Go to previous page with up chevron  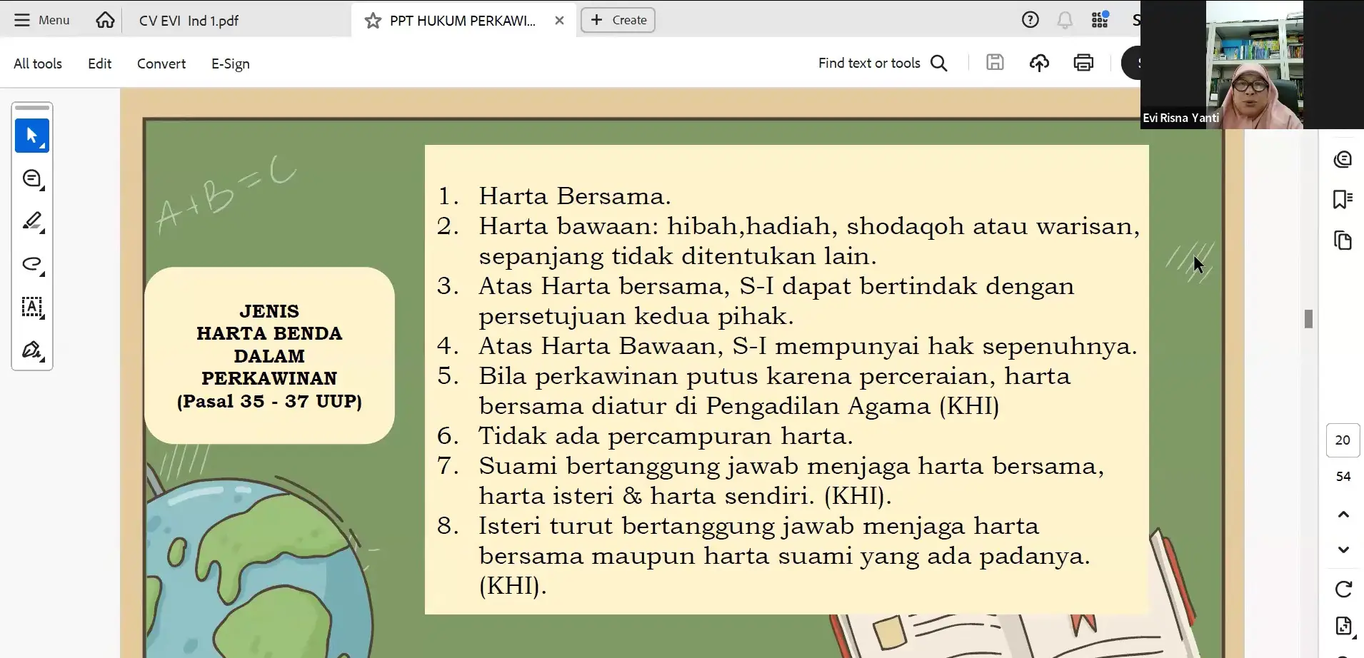click(x=1343, y=515)
